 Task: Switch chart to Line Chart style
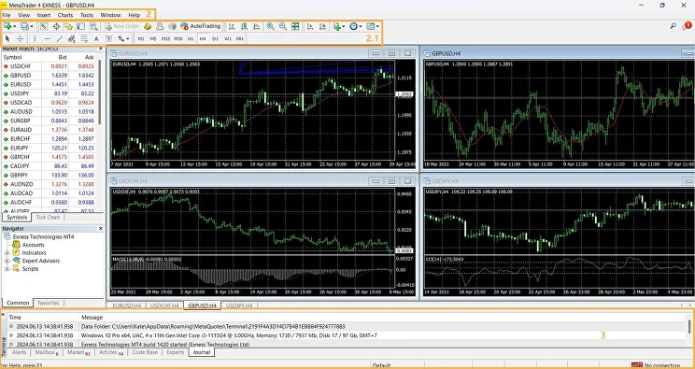coord(257,26)
